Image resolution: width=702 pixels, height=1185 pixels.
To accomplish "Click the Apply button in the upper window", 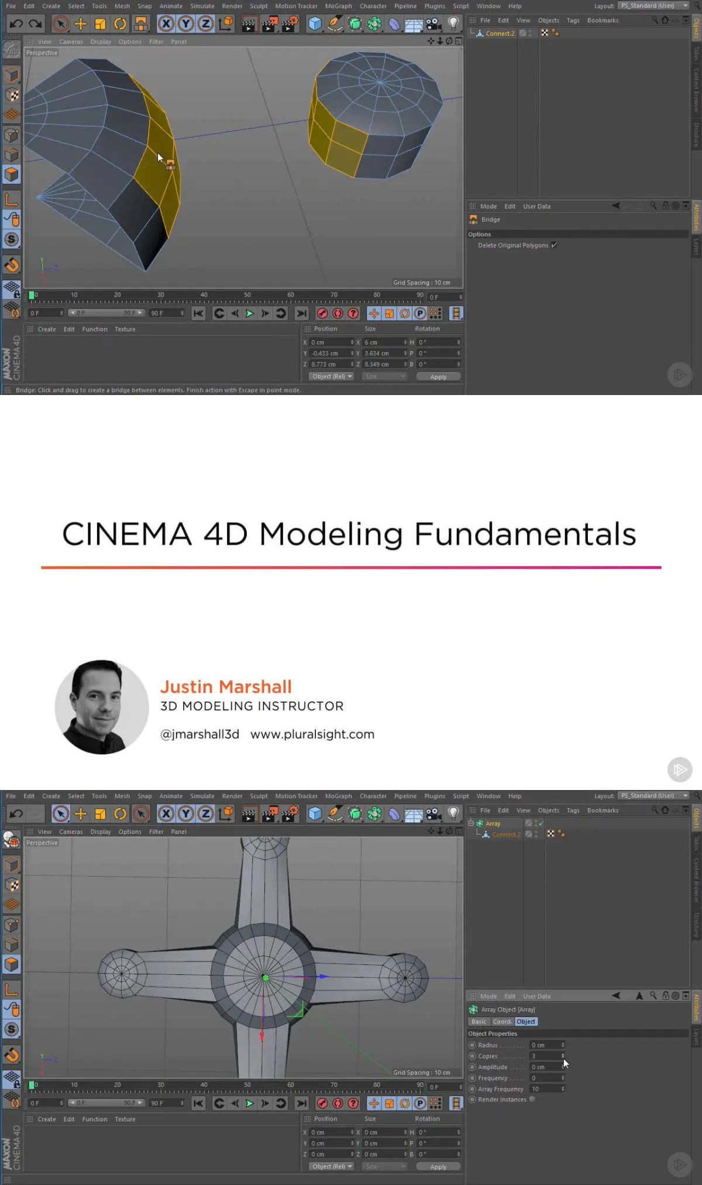I will (439, 377).
